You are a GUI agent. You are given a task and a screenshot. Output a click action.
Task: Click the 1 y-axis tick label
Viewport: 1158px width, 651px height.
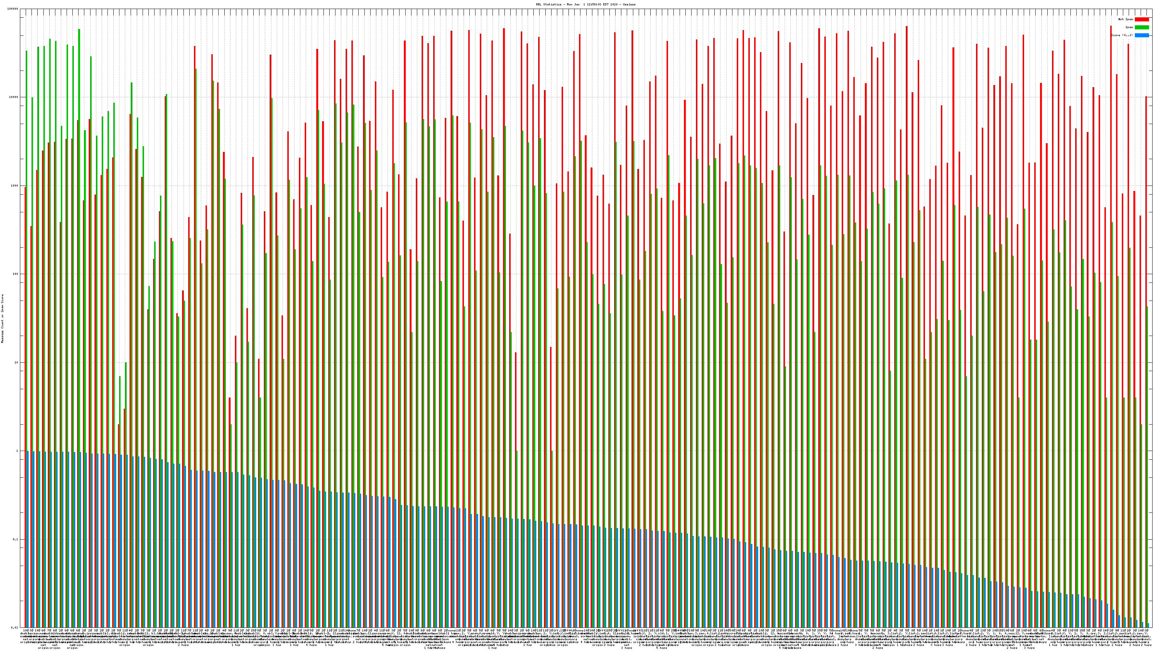click(x=17, y=451)
